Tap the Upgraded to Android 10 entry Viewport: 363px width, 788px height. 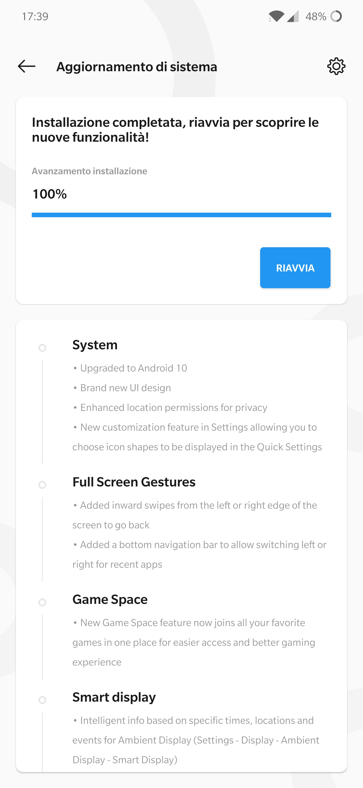(x=130, y=368)
